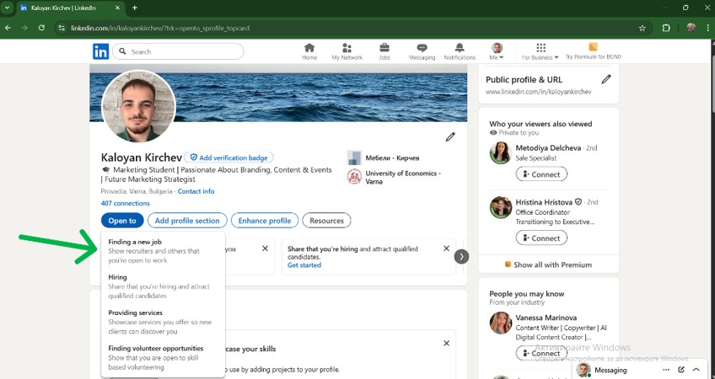The width and height of the screenshot is (715, 379).
Task: Open Hristina Hristova's profile name
Action: [544, 202]
